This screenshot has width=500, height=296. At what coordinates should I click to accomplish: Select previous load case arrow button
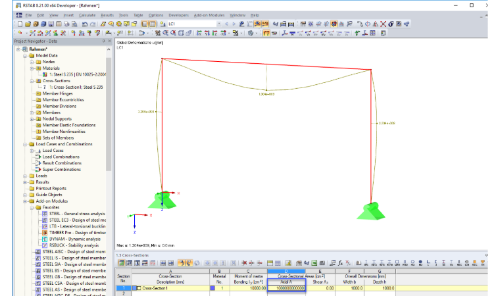click(x=227, y=24)
